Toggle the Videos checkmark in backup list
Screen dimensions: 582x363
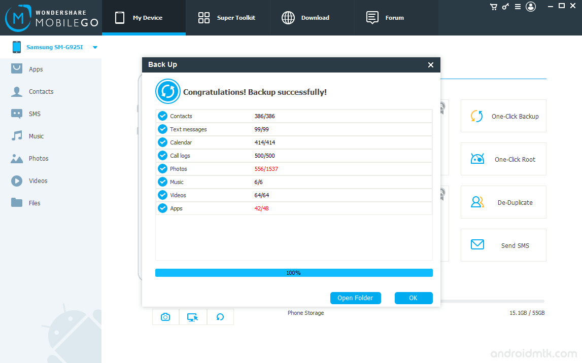tap(162, 195)
